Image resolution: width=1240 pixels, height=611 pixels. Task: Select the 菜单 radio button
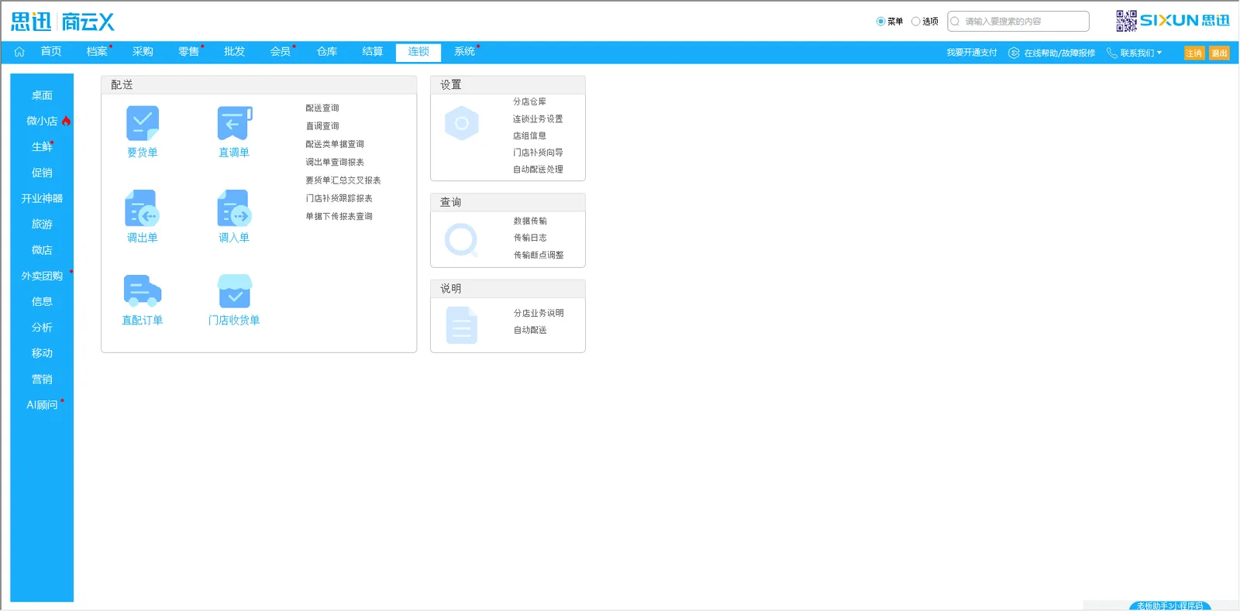880,22
